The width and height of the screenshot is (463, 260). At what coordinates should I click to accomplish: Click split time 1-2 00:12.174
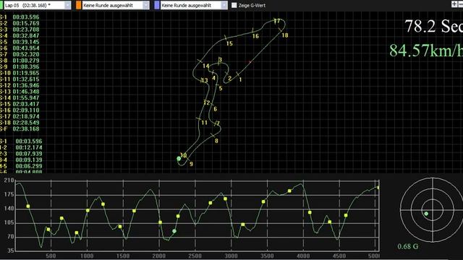click(21, 147)
